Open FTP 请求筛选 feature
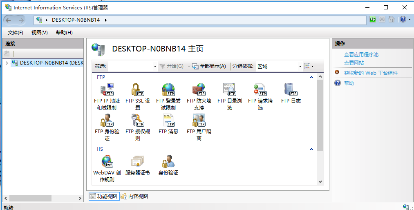Screen dimensions: 414x210 pos(260,96)
